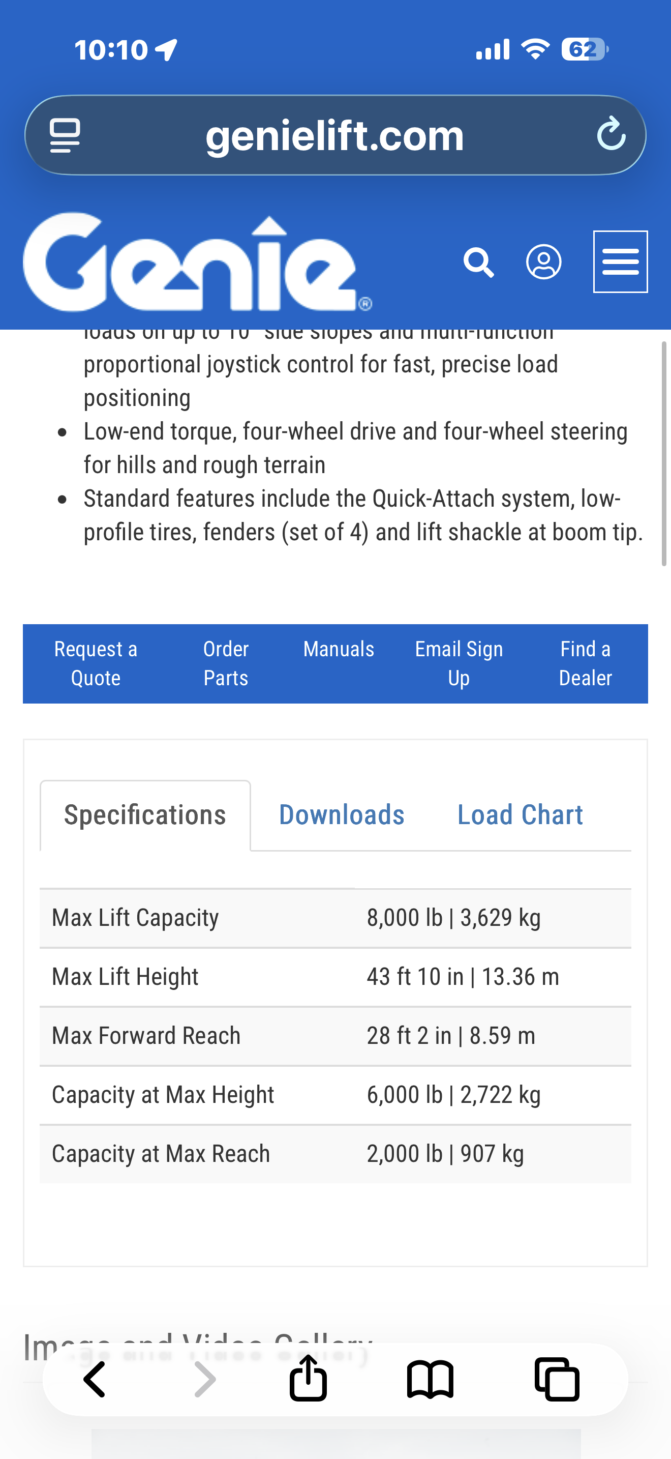
Task: Select the Specifications tab
Action: click(x=145, y=815)
